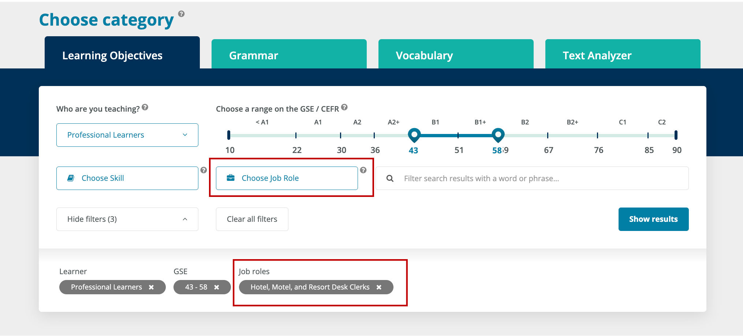Remove the GSE 43 - 58 filter tag
Screen dimensions: 743x336
tap(217, 287)
